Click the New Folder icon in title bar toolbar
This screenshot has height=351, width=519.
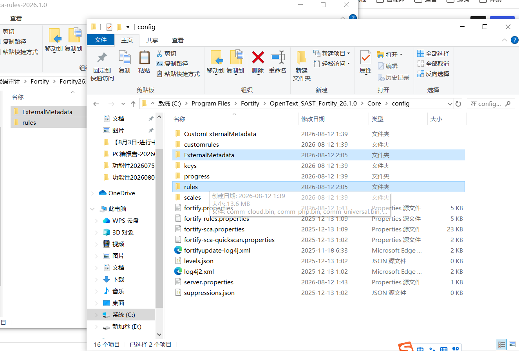click(x=119, y=27)
